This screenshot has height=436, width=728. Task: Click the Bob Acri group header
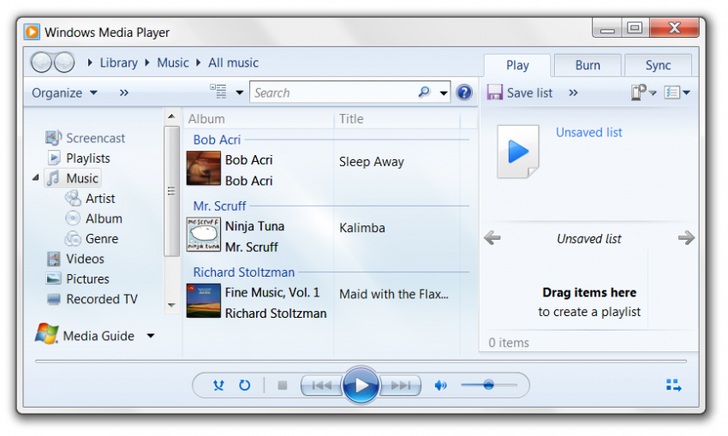pyautogui.click(x=217, y=140)
